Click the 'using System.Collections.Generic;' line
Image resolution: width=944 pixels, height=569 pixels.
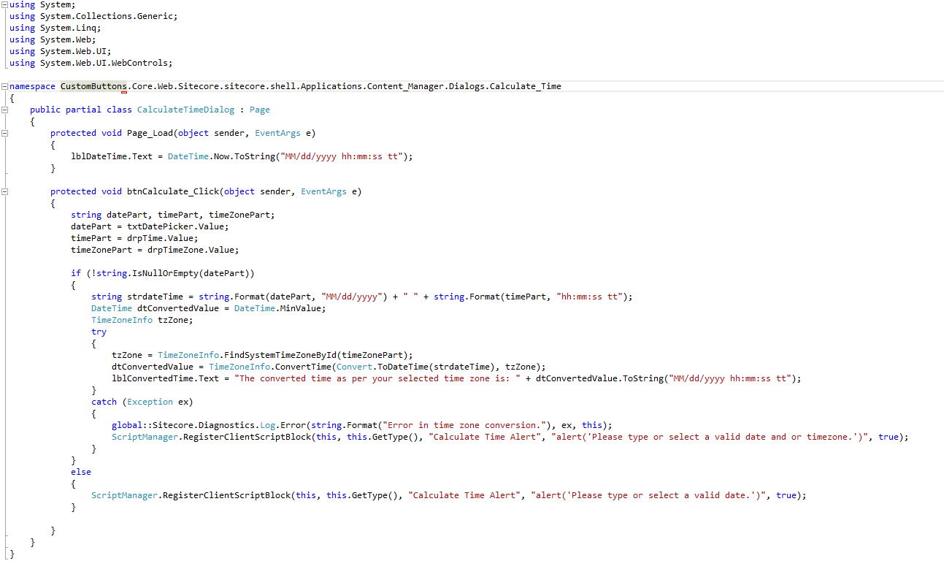pos(93,16)
